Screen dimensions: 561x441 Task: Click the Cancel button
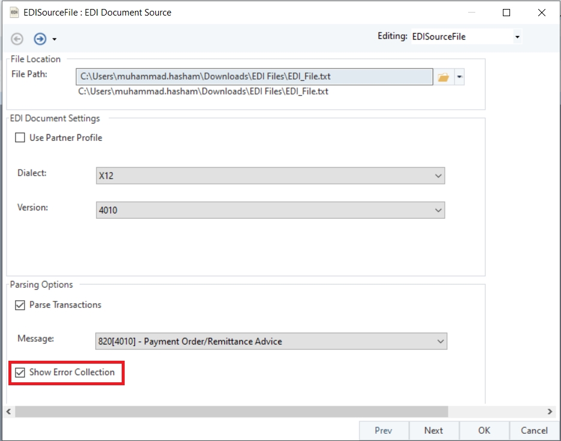(534, 431)
